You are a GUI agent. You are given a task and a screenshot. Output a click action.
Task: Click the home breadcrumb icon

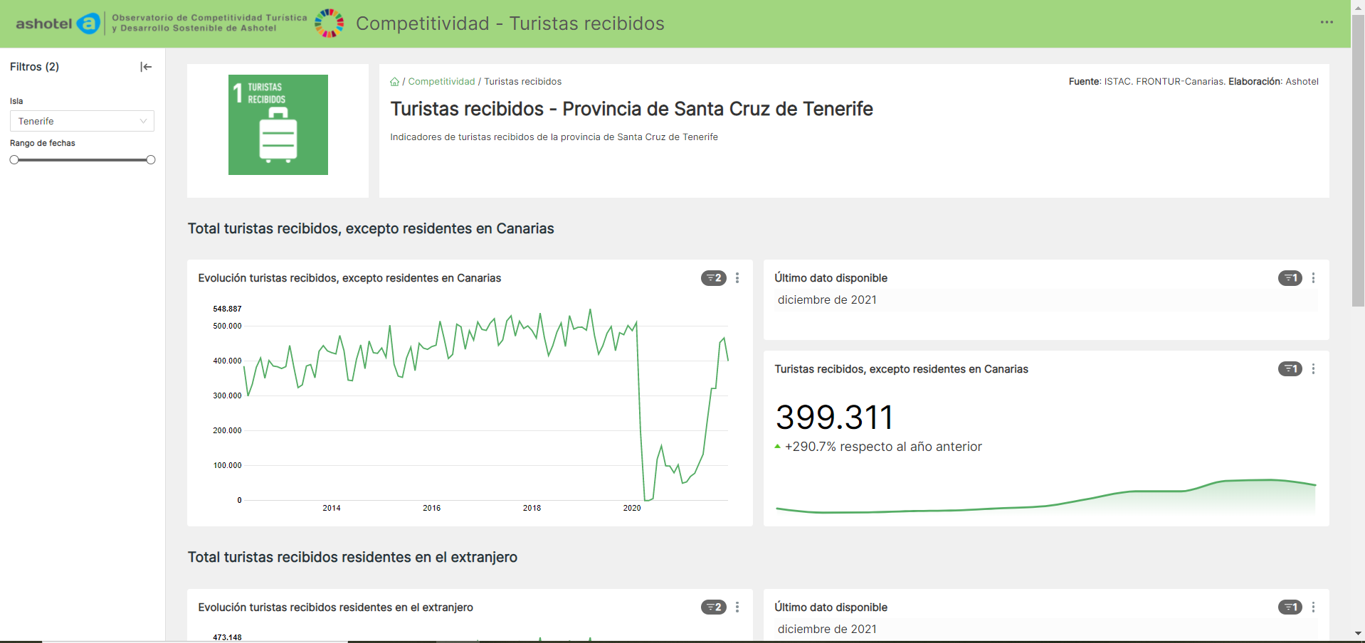point(394,82)
